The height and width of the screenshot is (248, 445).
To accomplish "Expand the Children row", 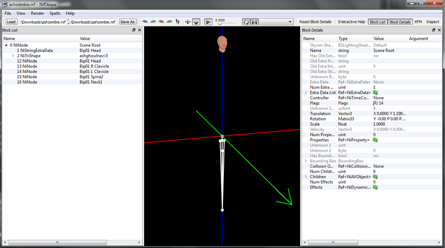I will tap(306, 176).
